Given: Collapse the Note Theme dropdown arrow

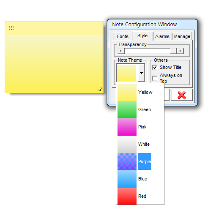Looking at the screenshot, I should coord(141,73).
